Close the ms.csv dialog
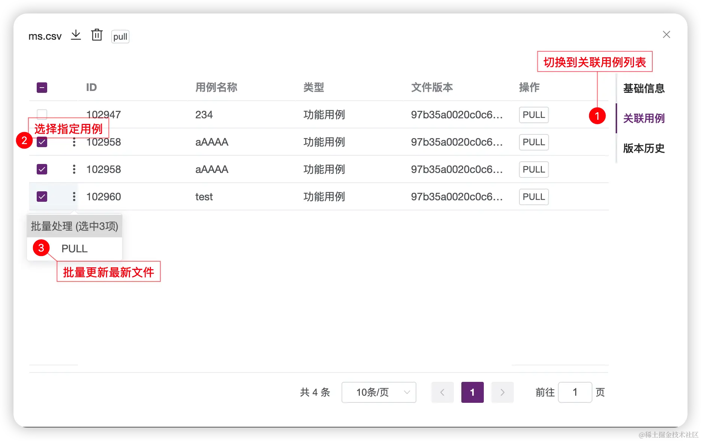The image size is (701, 441). pos(666,34)
